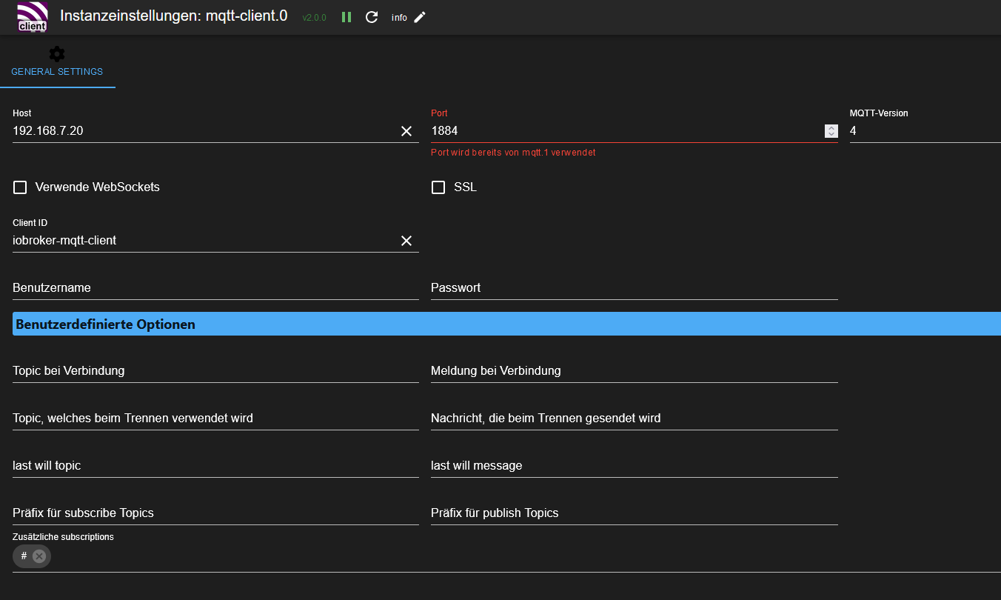Enable Verwende WebSockets checkbox
Screen dimensions: 1001x600
20,187
